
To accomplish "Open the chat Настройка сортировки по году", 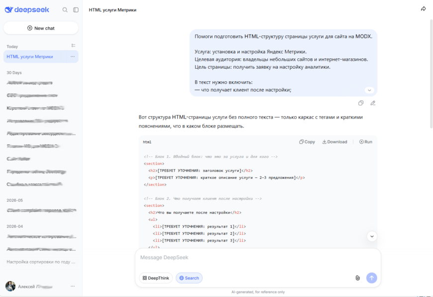I will [x=41, y=262].
